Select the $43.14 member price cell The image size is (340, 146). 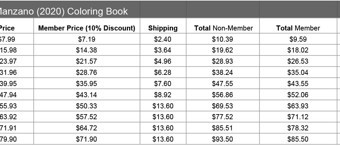click(87, 95)
